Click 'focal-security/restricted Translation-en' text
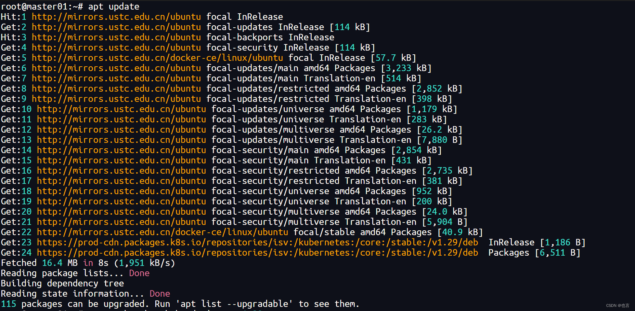 314,181
